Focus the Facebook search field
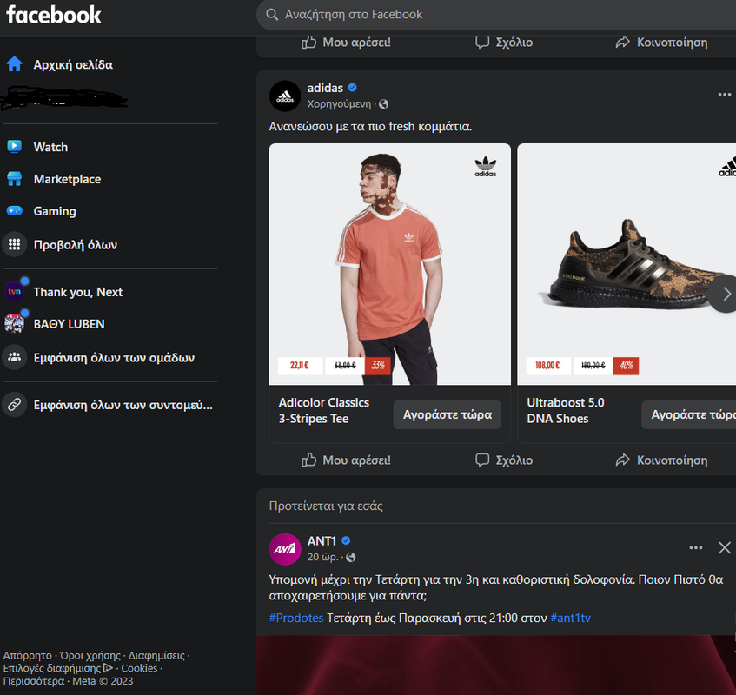The image size is (736, 695). [x=496, y=15]
